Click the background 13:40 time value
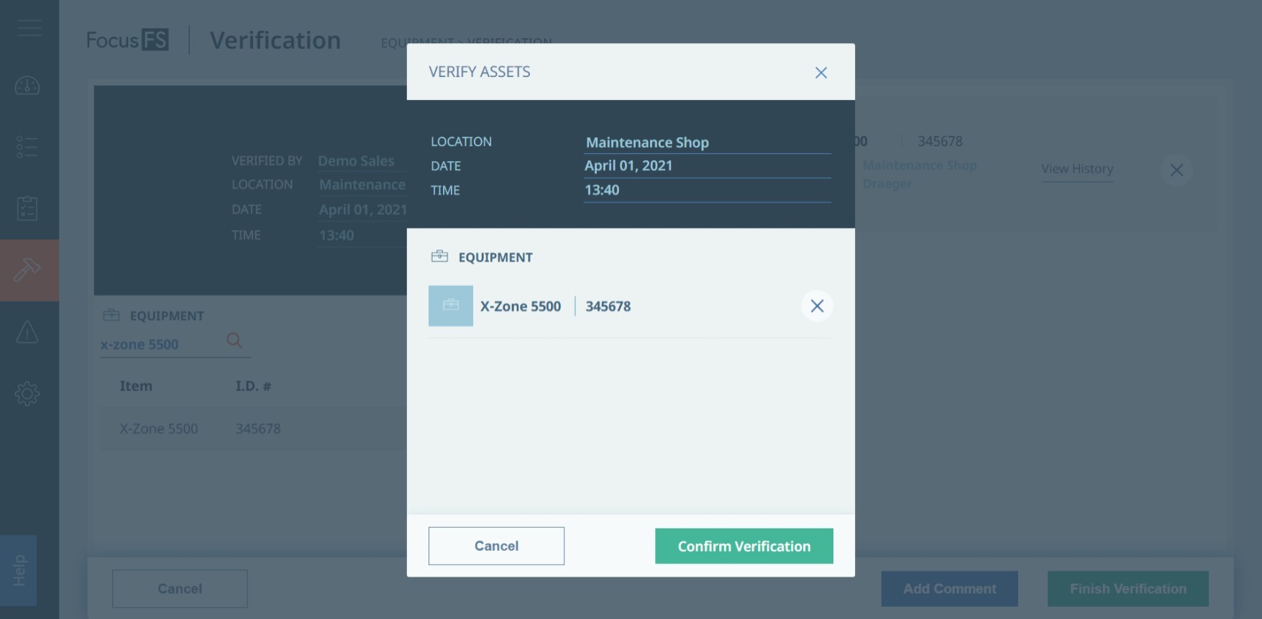The height and width of the screenshot is (619, 1262). tap(337, 236)
